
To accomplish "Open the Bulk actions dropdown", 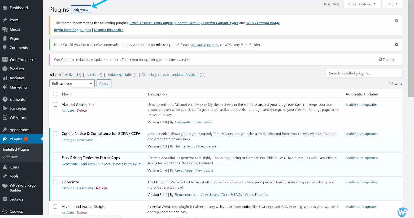I will click(x=72, y=84).
